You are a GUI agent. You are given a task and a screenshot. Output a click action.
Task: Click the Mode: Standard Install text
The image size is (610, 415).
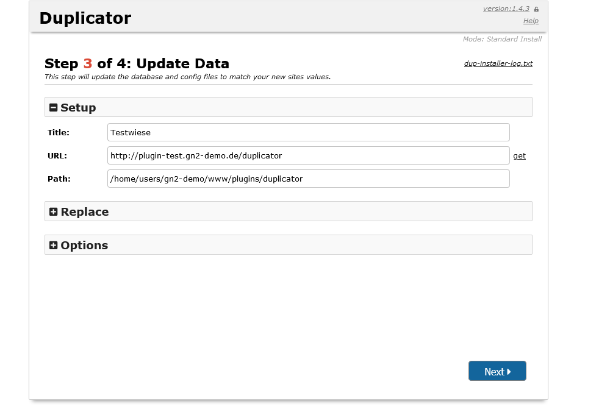[x=502, y=39]
